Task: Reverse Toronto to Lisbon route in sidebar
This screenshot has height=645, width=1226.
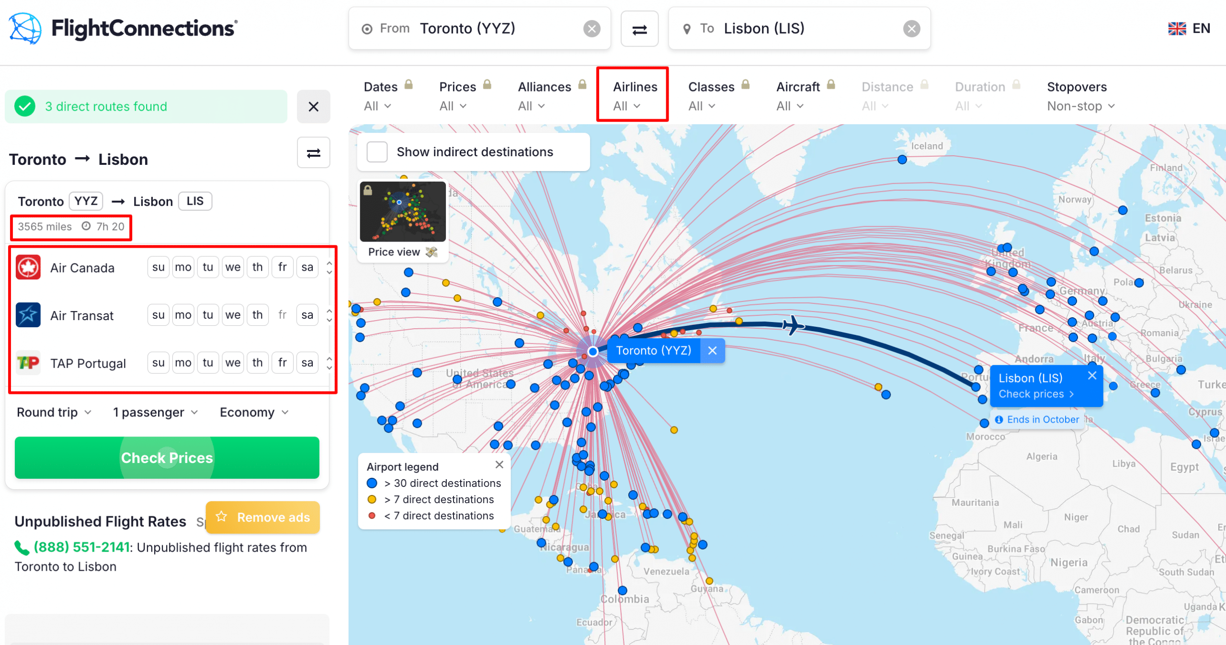Action: [x=313, y=153]
